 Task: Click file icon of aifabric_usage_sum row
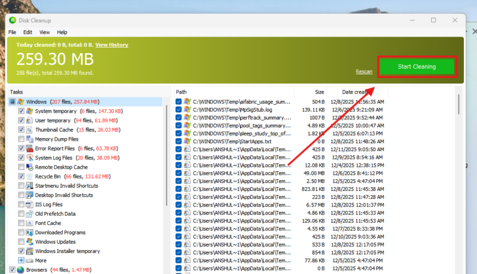pos(188,102)
